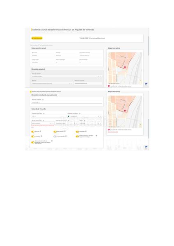This screenshot has width=174, height=246.
Task: Click the yellow button beside the CALLE address header
Action: point(37,38)
